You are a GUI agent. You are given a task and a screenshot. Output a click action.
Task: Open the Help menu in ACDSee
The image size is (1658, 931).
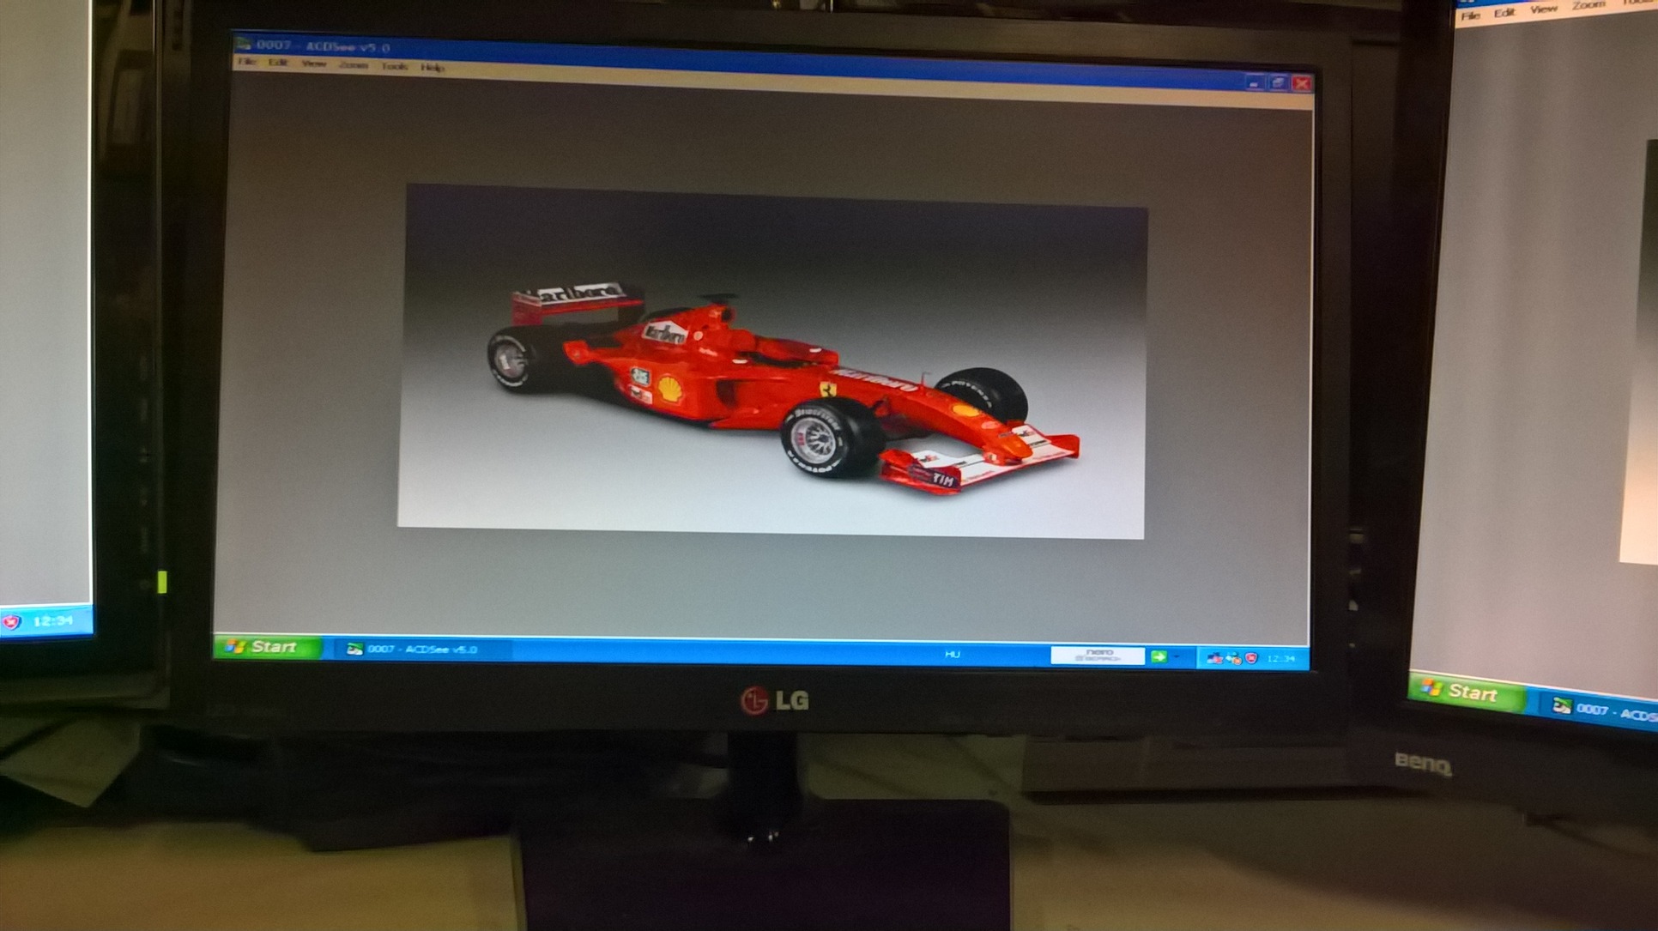433,67
